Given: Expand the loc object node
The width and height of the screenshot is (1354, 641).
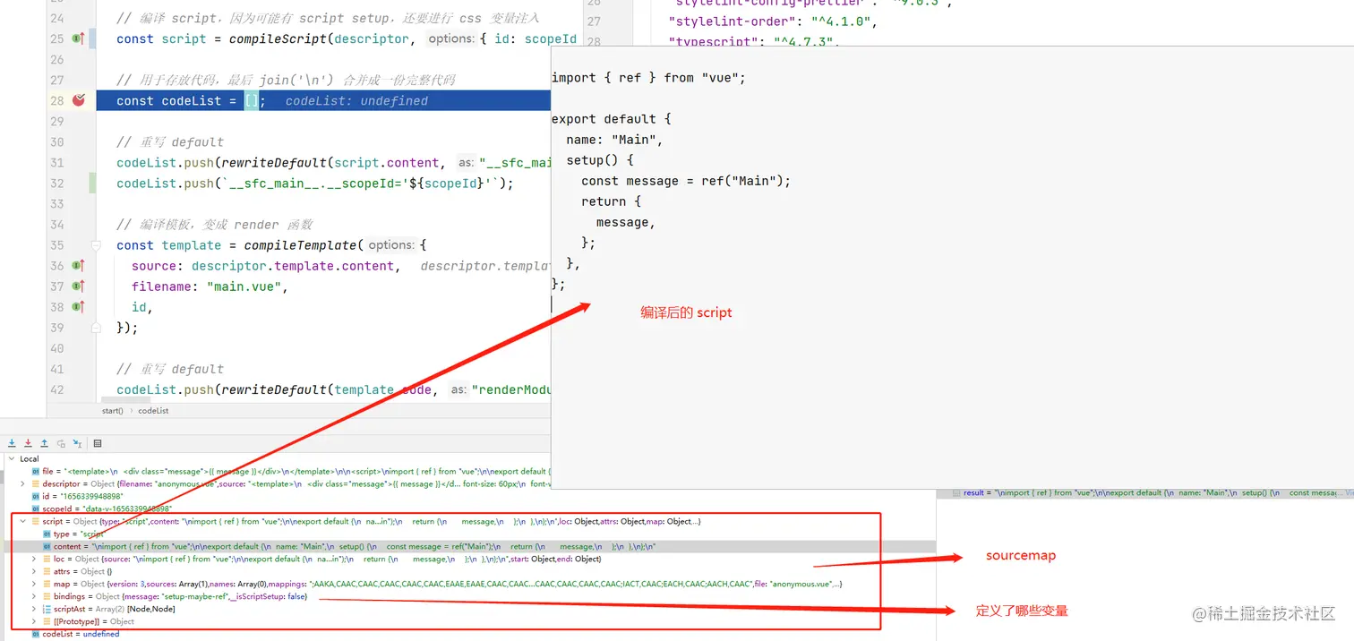Looking at the screenshot, I should (34, 559).
